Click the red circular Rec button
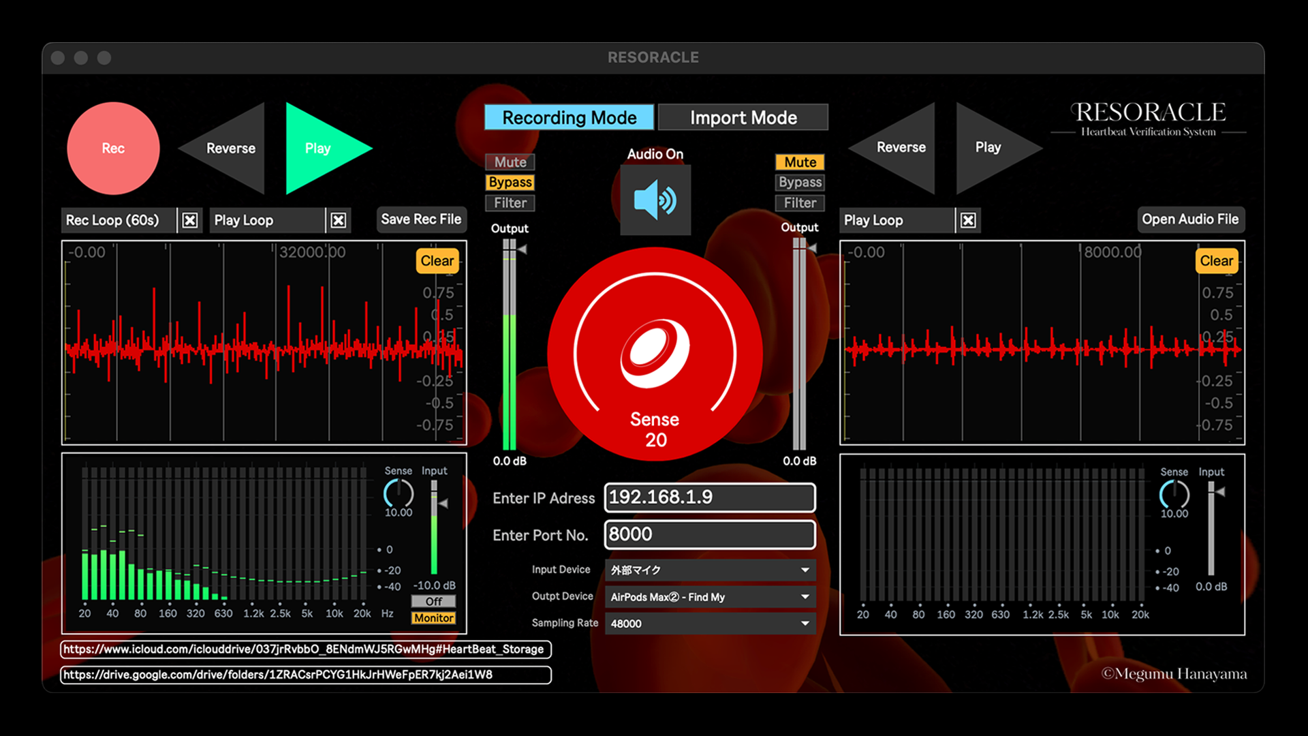 pyautogui.click(x=113, y=149)
